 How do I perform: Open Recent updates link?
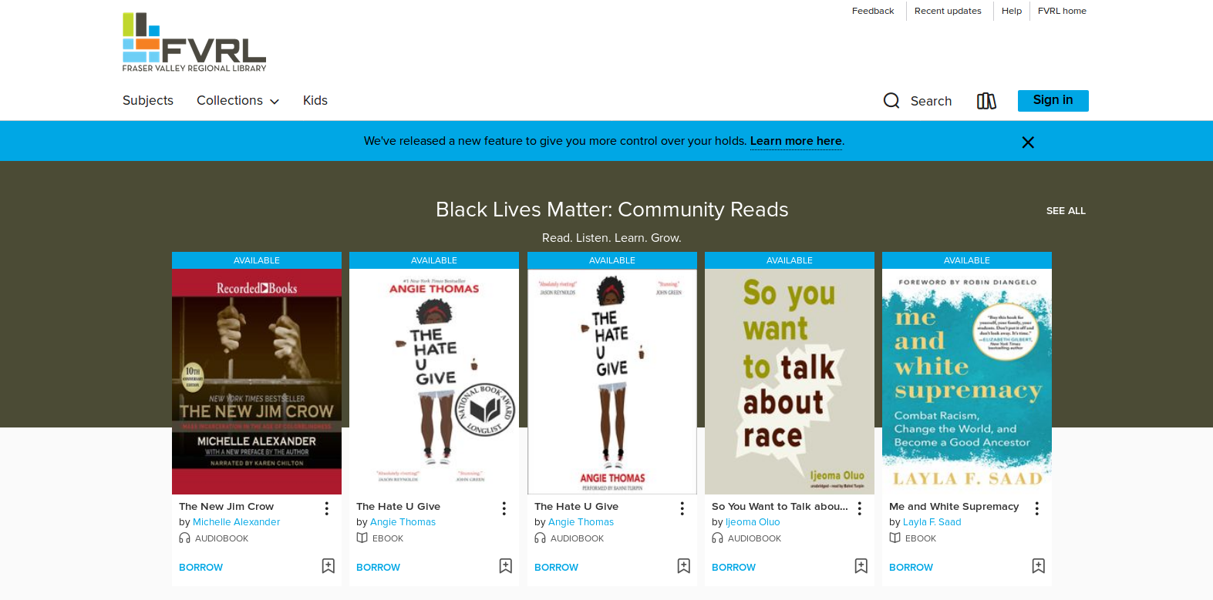click(948, 11)
